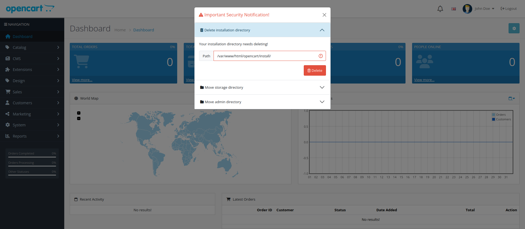Click the Reports chart icon
This screenshot has width=525, height=229.
point(8,136)
